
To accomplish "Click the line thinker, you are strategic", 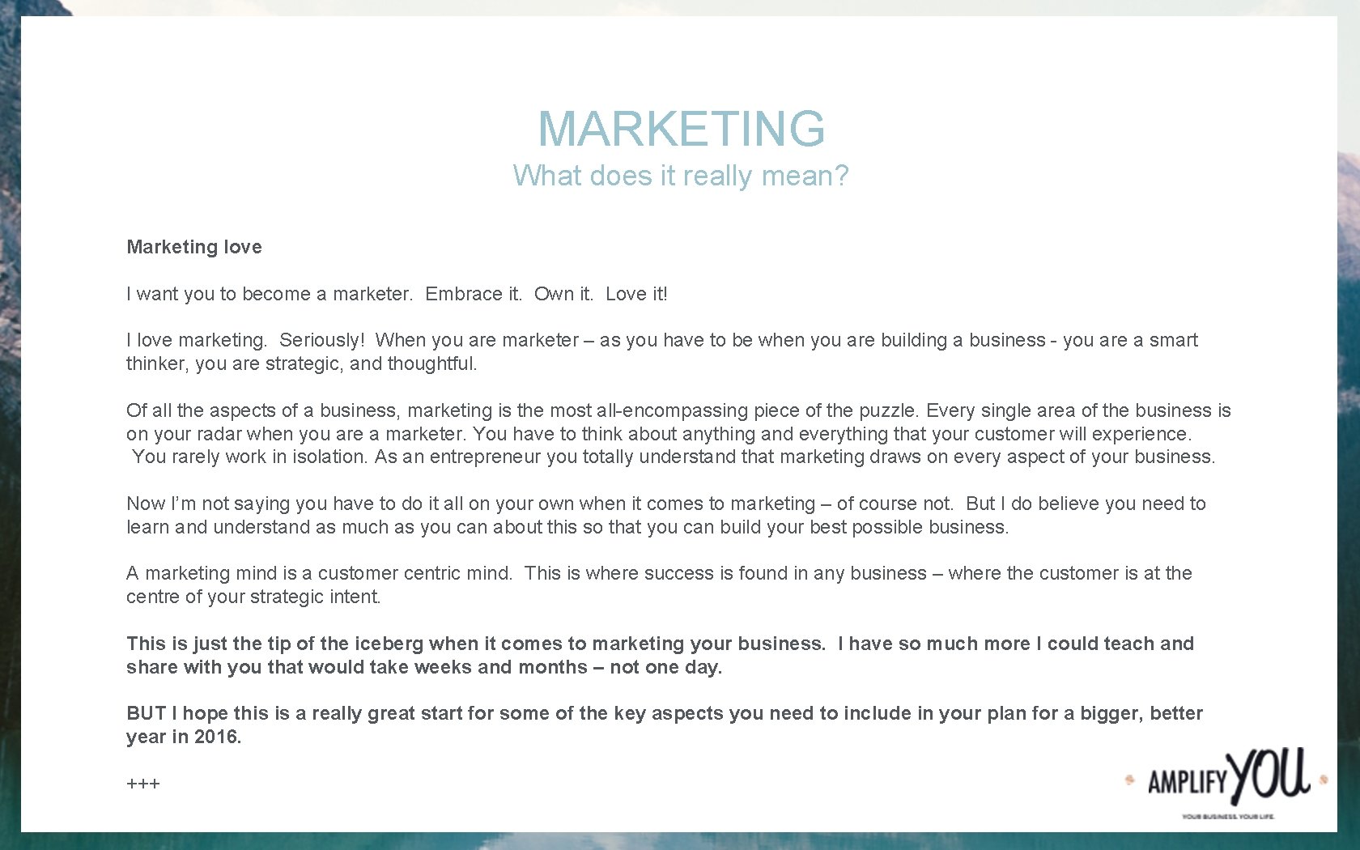I will (x=302, y=363).
